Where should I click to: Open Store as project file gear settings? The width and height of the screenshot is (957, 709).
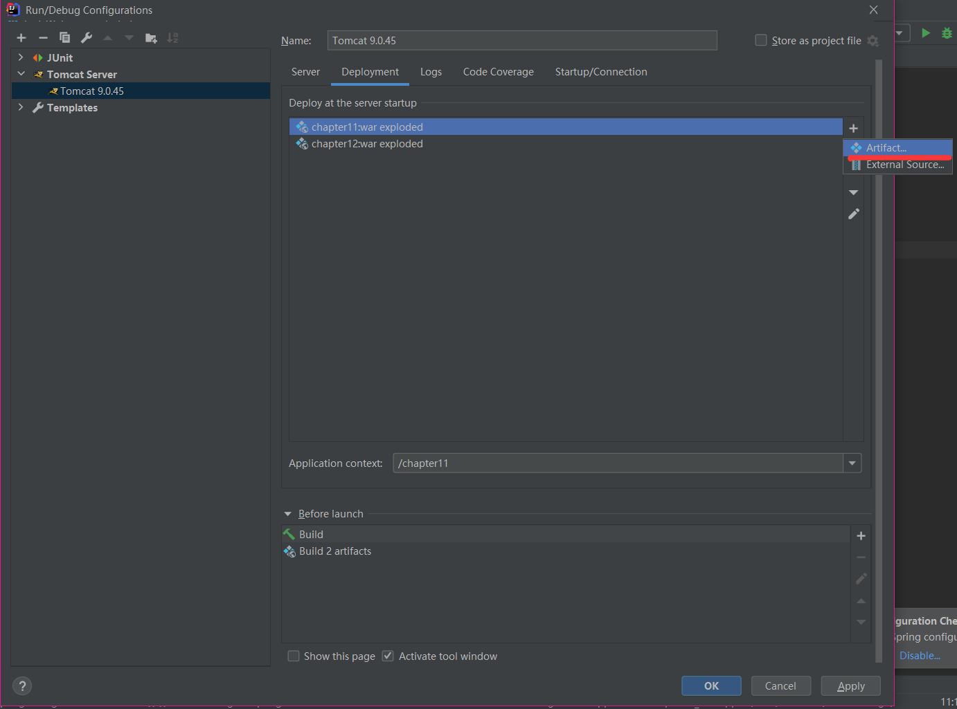873,42
